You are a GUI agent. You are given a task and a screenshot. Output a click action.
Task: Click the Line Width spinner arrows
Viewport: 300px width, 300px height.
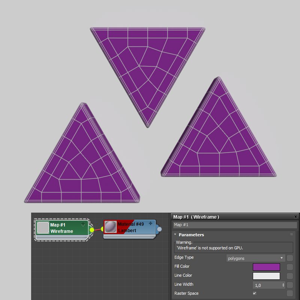pos(283,285)
